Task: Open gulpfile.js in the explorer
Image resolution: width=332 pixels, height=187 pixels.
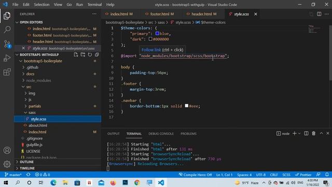Action: point(34,144)
